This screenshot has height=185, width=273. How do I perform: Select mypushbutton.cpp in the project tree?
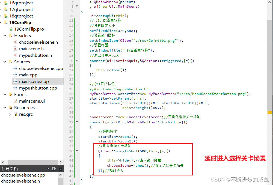pos(38,88)
